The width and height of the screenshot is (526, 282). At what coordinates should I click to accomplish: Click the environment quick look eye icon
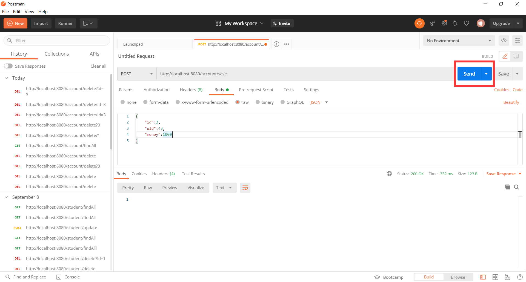504,41
